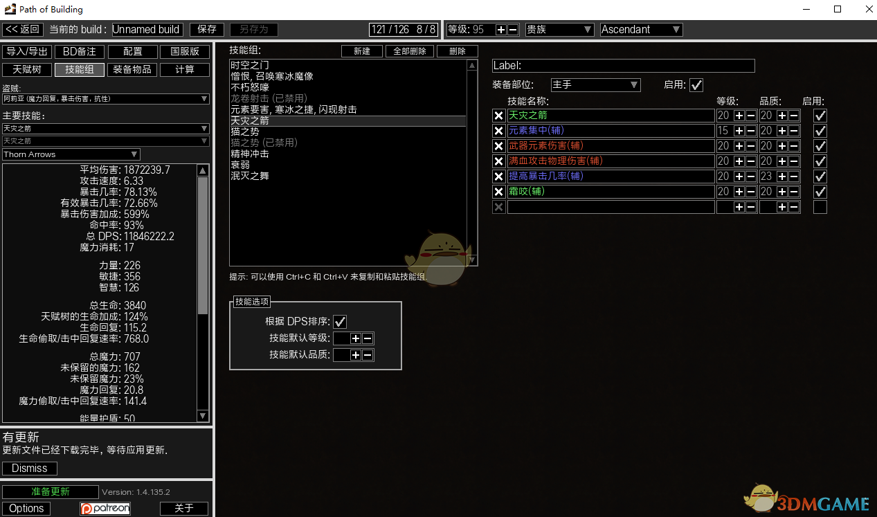Screen dimensions: 877x517
Task: Click the Dismiss button
Action: (x=30, y=469)
